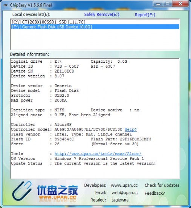Click the paperclip upan logo icon
Viewport: 191px width, 208px height.
[x=22, y=191]
